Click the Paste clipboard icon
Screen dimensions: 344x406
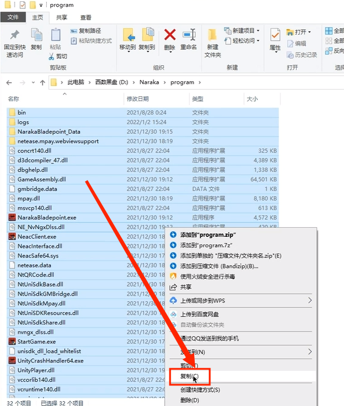point(55,35)
